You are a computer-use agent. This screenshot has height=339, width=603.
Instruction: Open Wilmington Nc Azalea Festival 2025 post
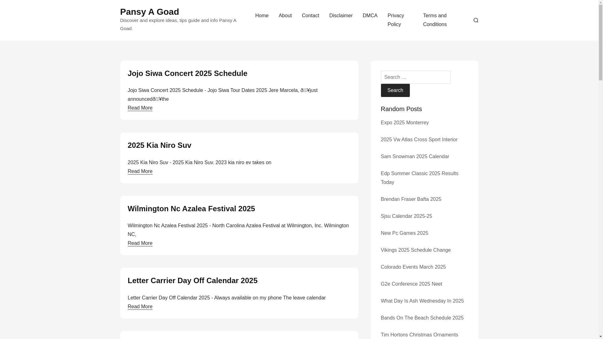click(x=191, y=209)
